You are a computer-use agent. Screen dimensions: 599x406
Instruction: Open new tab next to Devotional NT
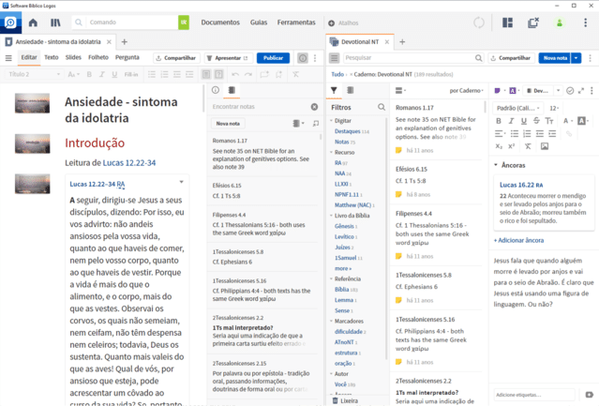[402, 42]
